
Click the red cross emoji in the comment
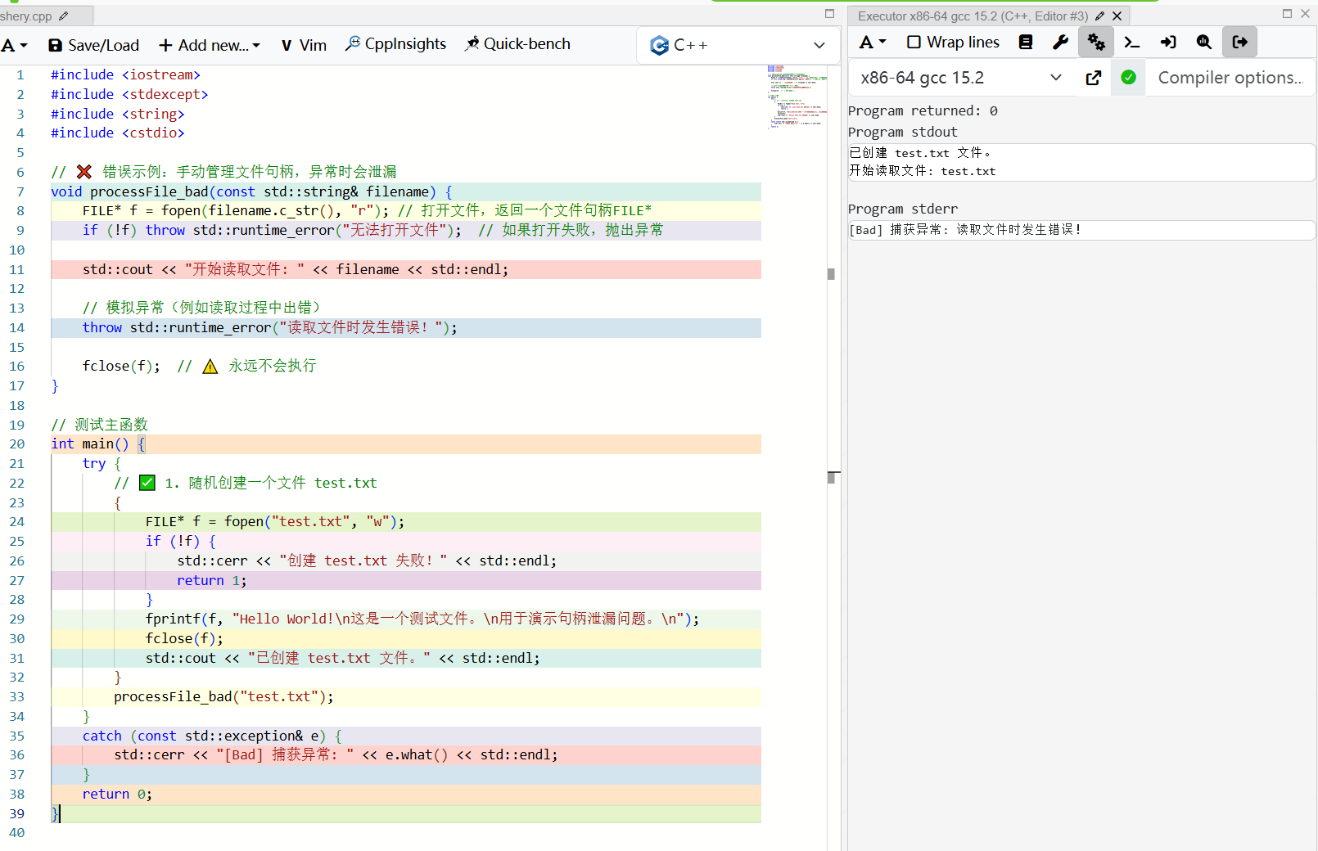click(x=84, y=171)
